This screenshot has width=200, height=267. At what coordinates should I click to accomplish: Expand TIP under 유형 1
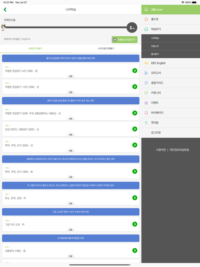point(71,76)
